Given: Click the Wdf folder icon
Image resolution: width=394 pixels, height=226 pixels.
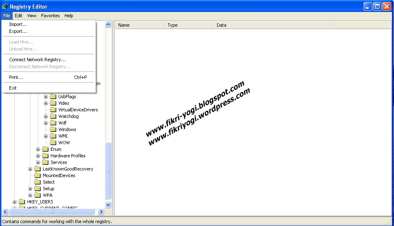Looking at the screenshot, I should click(53, 123).
